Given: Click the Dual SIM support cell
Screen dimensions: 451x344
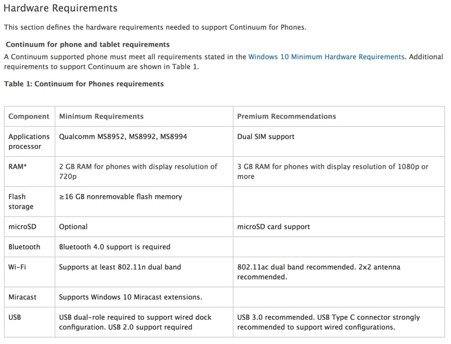Looking at the screenshot, I should point(266,136).
